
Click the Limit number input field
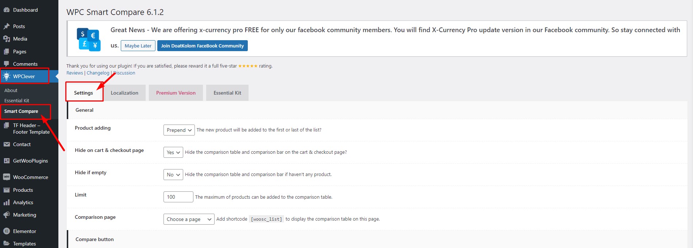178,197
